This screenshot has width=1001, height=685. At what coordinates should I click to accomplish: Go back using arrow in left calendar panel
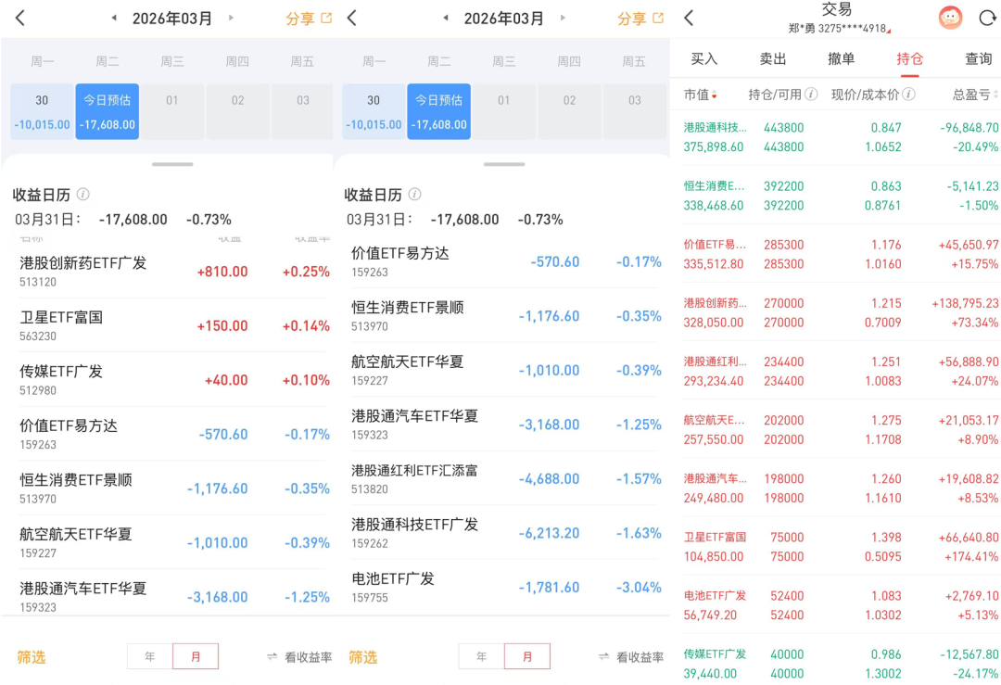(20, 18)
